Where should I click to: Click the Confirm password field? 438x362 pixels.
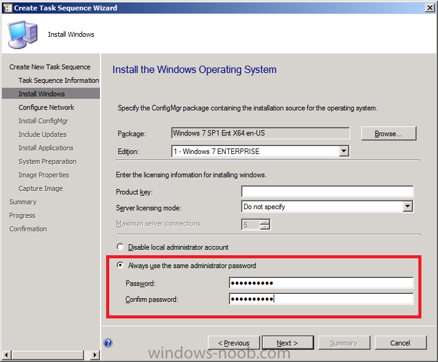321,299
